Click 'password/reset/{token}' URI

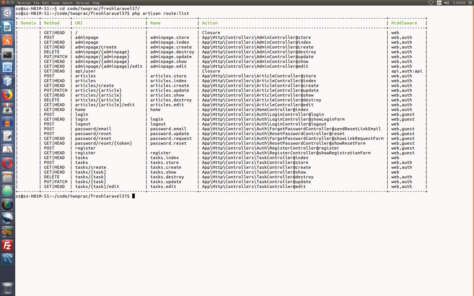tap(104, 143)
